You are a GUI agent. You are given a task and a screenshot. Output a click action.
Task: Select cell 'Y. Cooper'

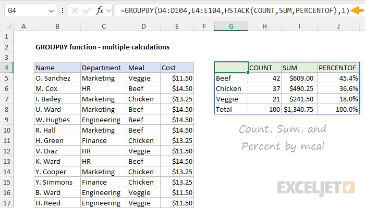57,172
